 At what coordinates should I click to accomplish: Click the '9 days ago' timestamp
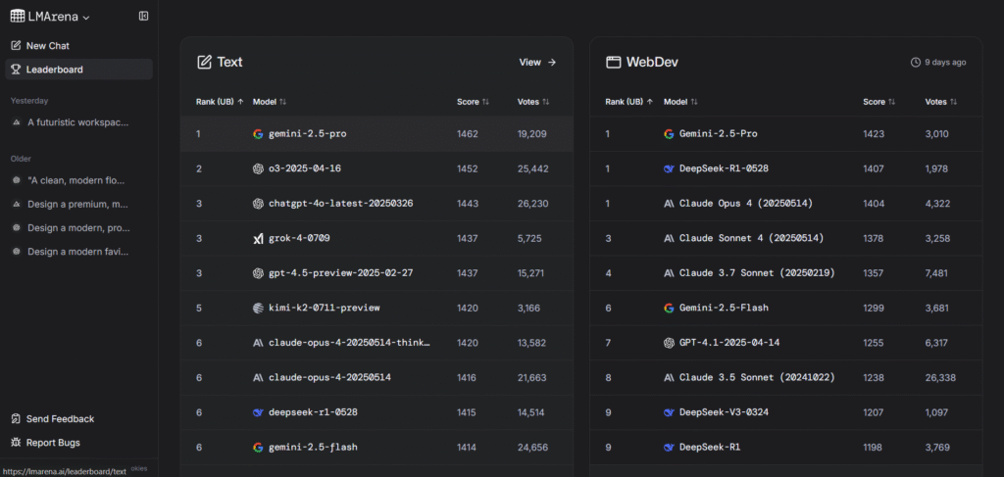(x=946, y=63)
